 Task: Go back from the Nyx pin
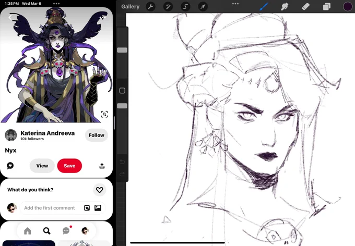coord(10,17)
